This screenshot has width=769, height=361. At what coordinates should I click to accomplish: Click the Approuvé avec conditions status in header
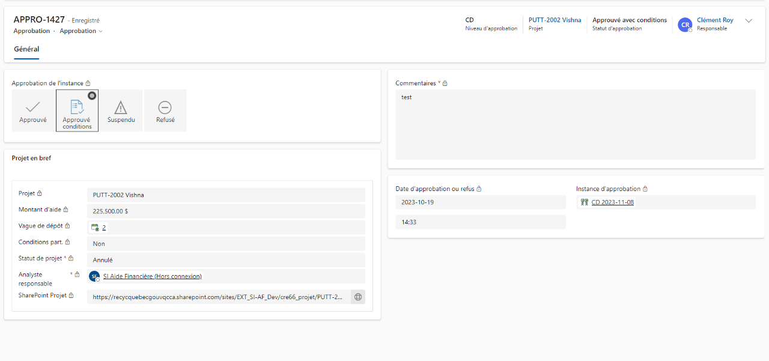pyautogui.click(x=630, y=20)
